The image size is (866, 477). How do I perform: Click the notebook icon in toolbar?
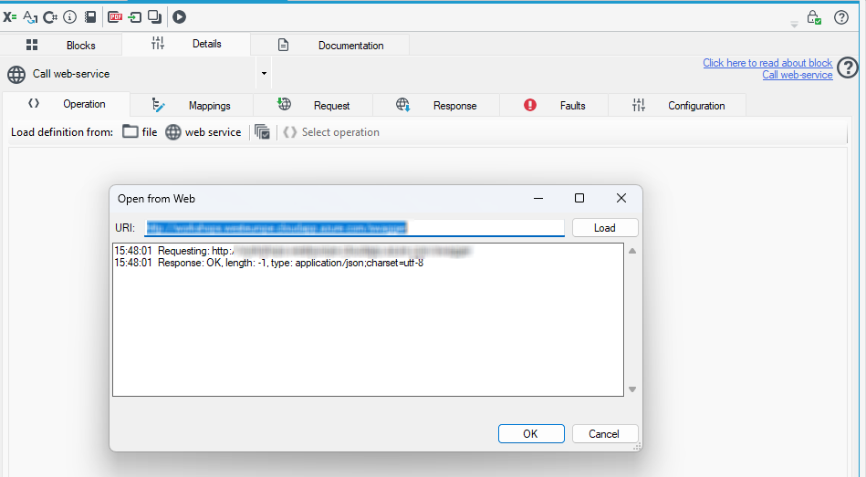[x=90, y=17]
